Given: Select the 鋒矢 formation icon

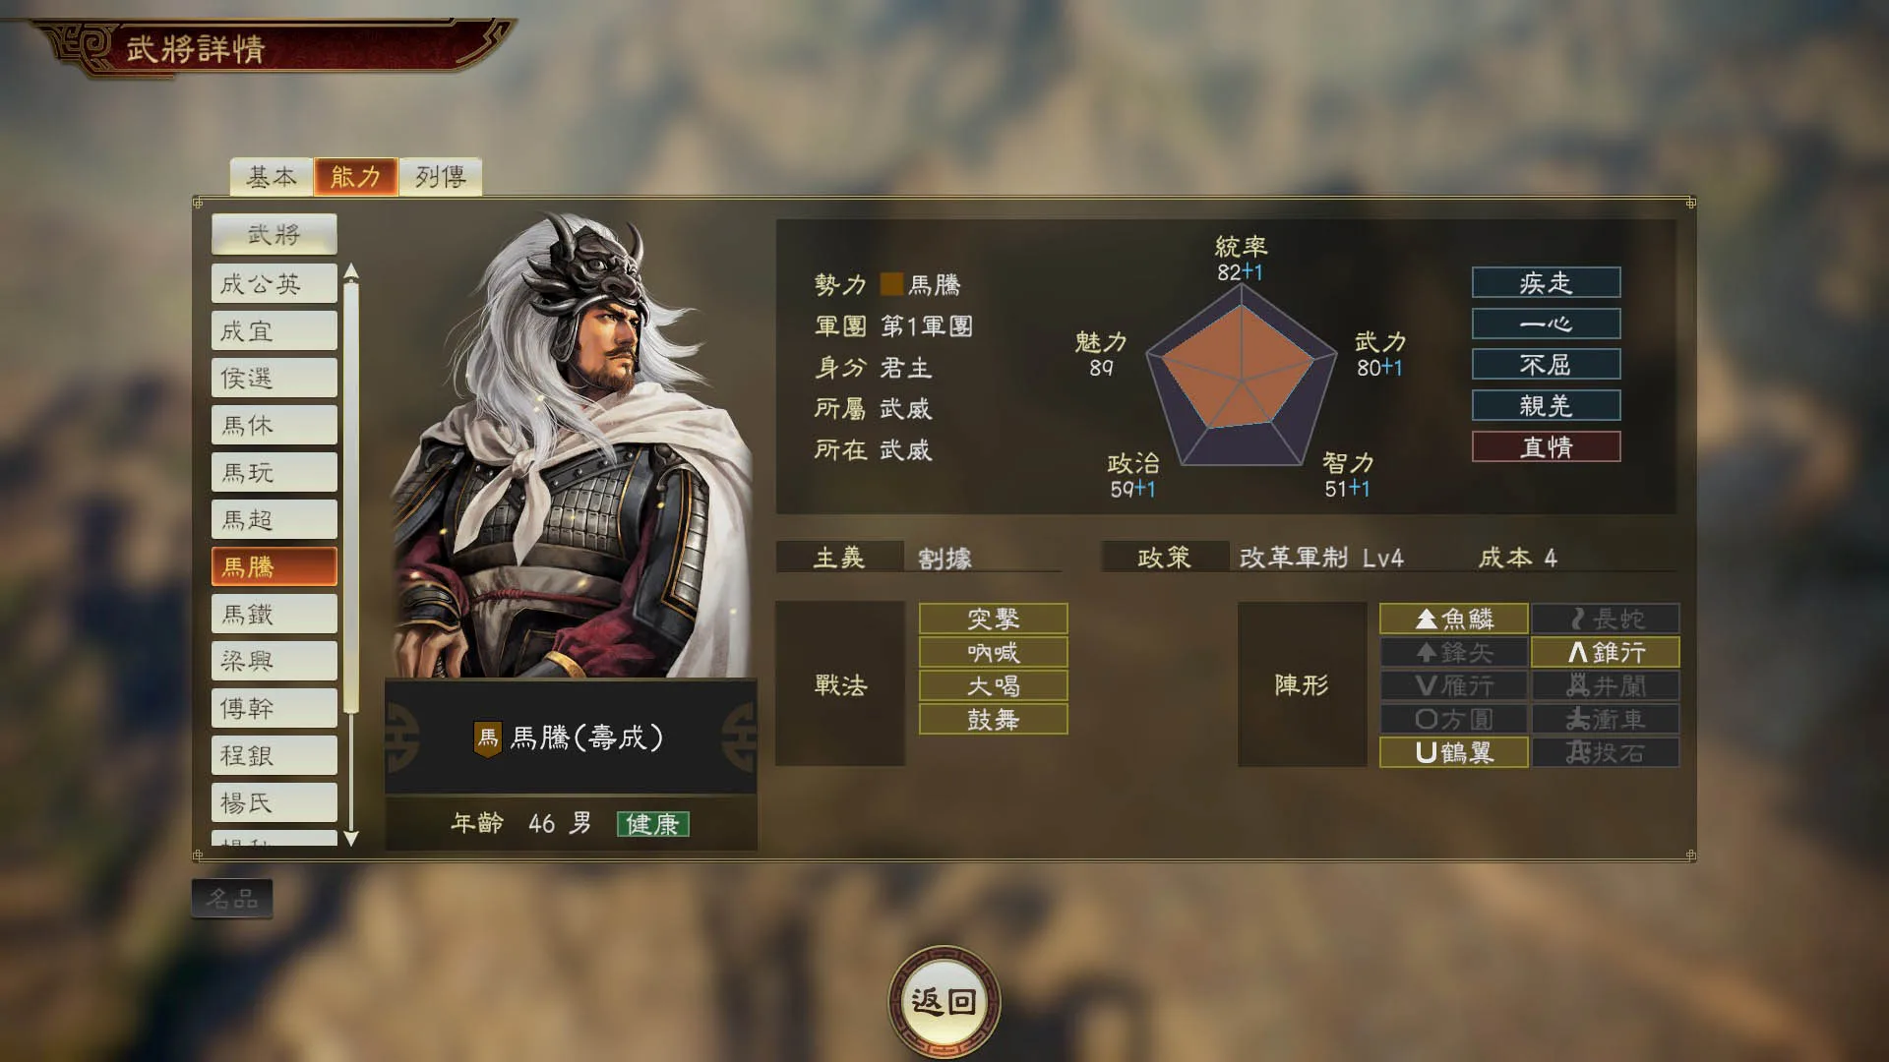Looking at the screenshot, I should click(1427, 652).
